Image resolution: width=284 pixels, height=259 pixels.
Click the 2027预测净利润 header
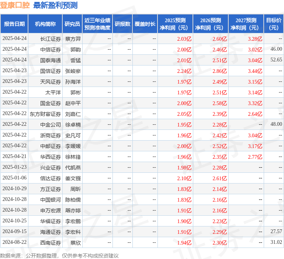tap(246, 24)
